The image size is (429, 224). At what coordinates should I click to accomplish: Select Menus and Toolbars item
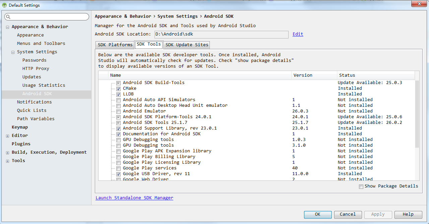click(x=41, y=44)
